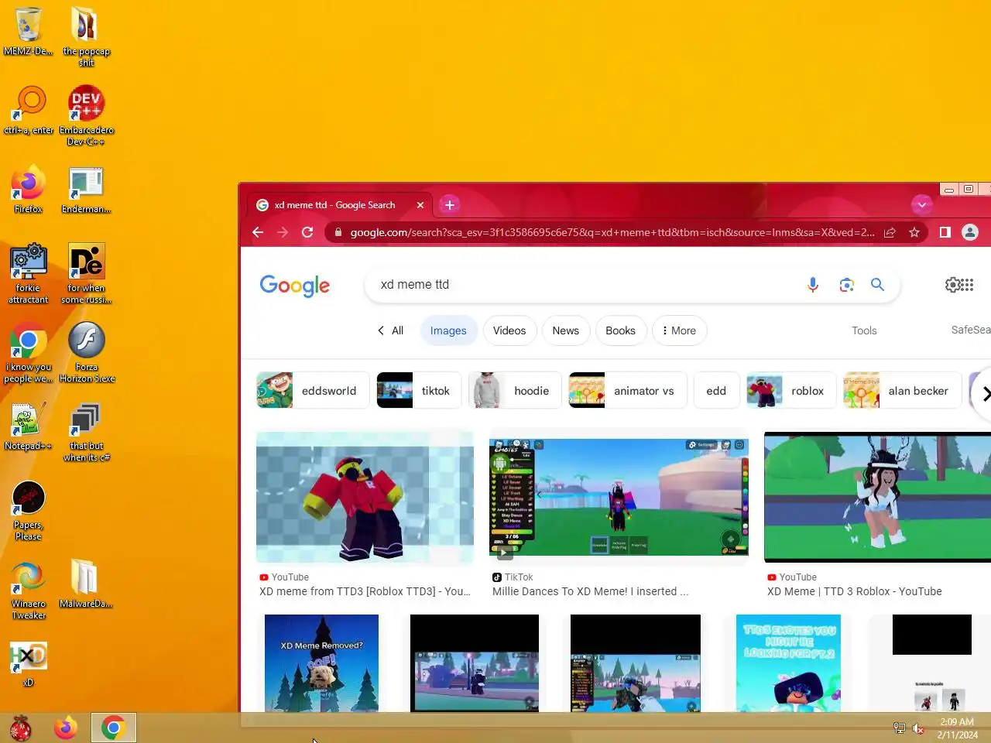Filter by alan becker chip
The image size is (991, 743).
903,391
